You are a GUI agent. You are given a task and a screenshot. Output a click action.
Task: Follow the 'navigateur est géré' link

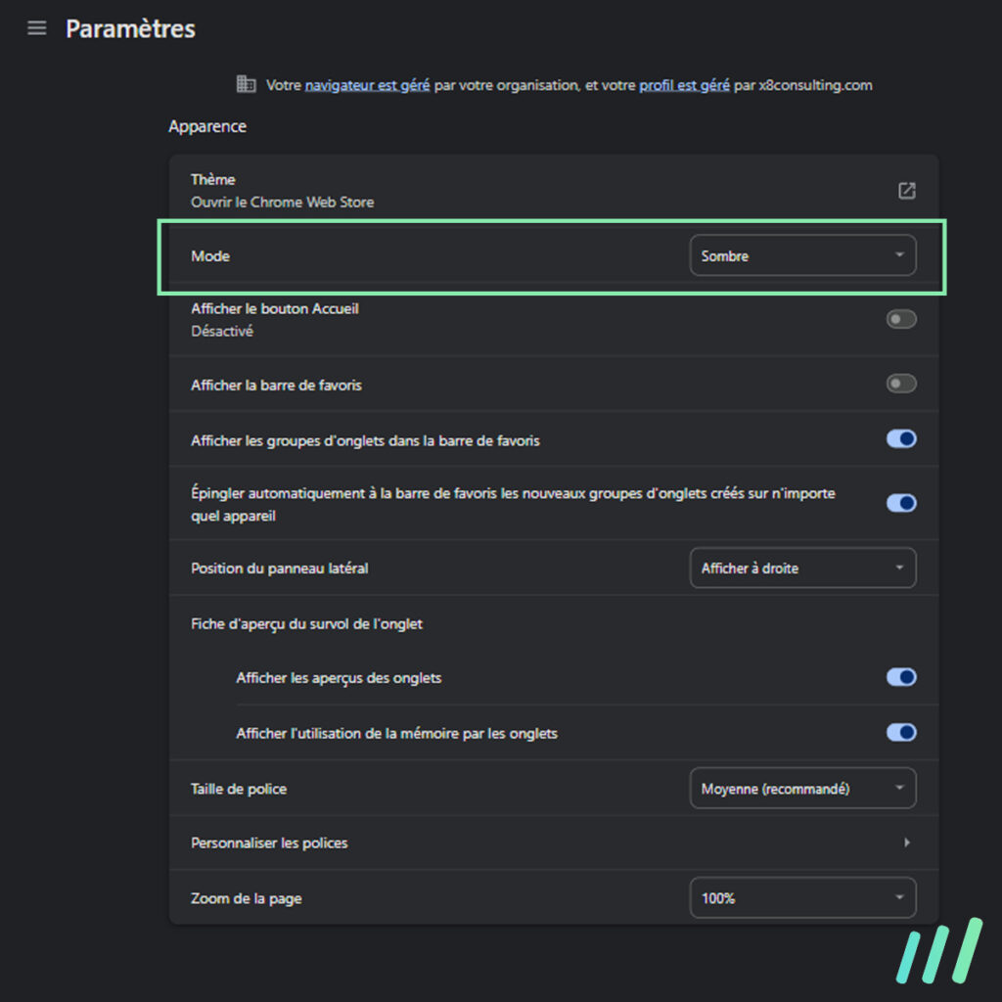coord(367,85)
